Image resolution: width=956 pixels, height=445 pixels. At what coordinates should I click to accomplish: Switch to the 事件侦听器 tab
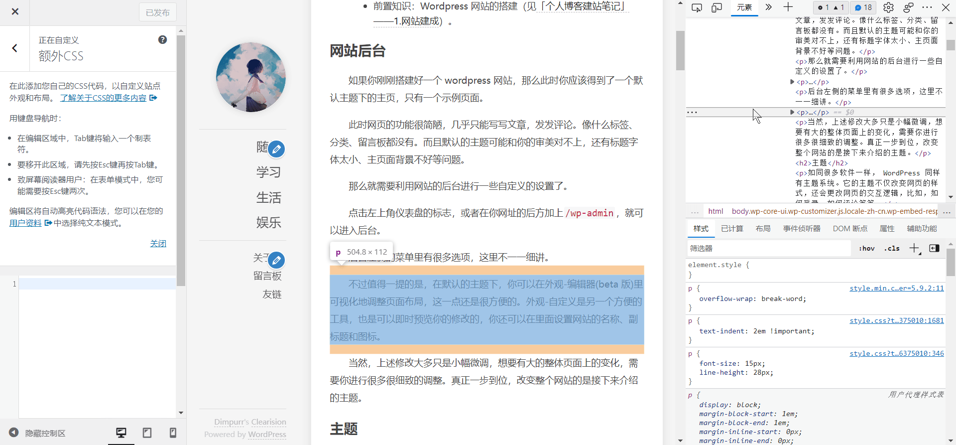tap(802, 229)
